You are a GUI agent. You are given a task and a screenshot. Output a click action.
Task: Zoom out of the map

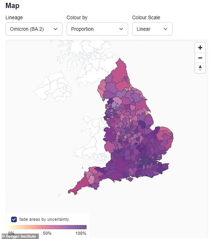tap(200, 58)
